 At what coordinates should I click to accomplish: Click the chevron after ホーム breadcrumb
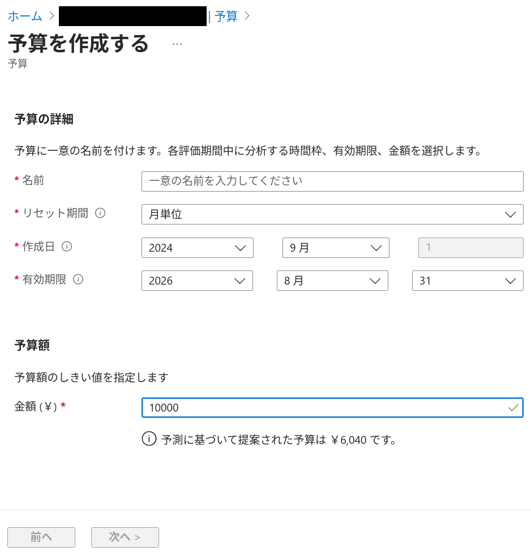tap(52, 16)
